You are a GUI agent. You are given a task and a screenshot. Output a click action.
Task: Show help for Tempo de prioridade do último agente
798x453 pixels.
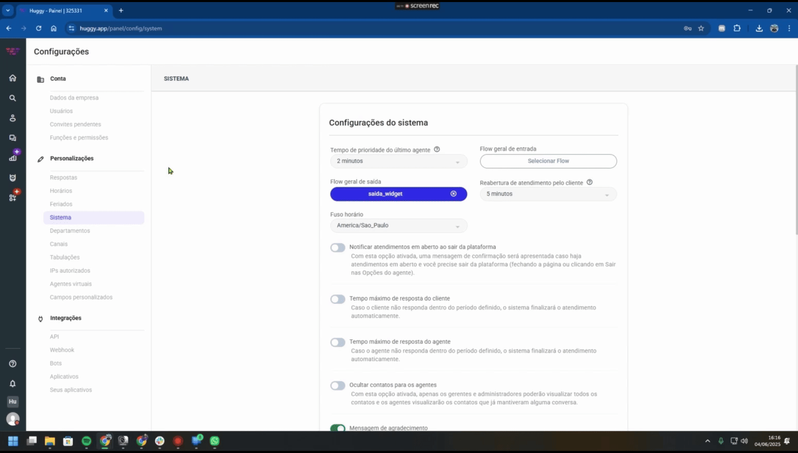click(x=437, y=149)
